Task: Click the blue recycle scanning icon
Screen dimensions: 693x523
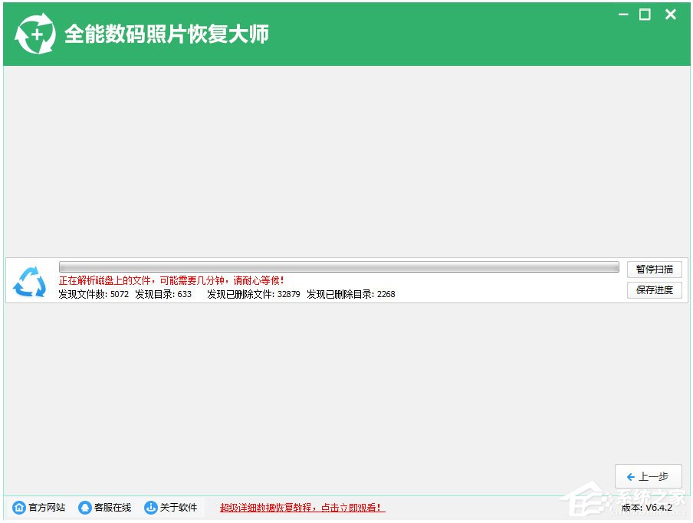Action: point(30,282)
